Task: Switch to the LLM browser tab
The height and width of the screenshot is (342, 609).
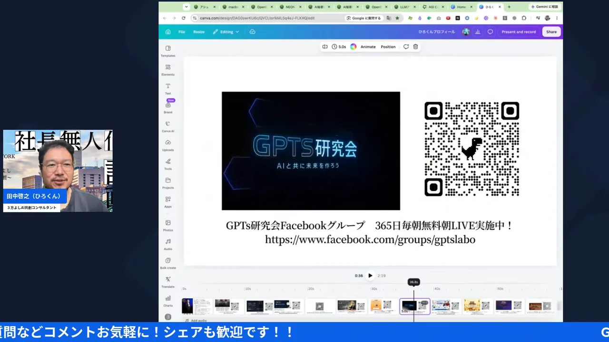Action: coord(405,7)
